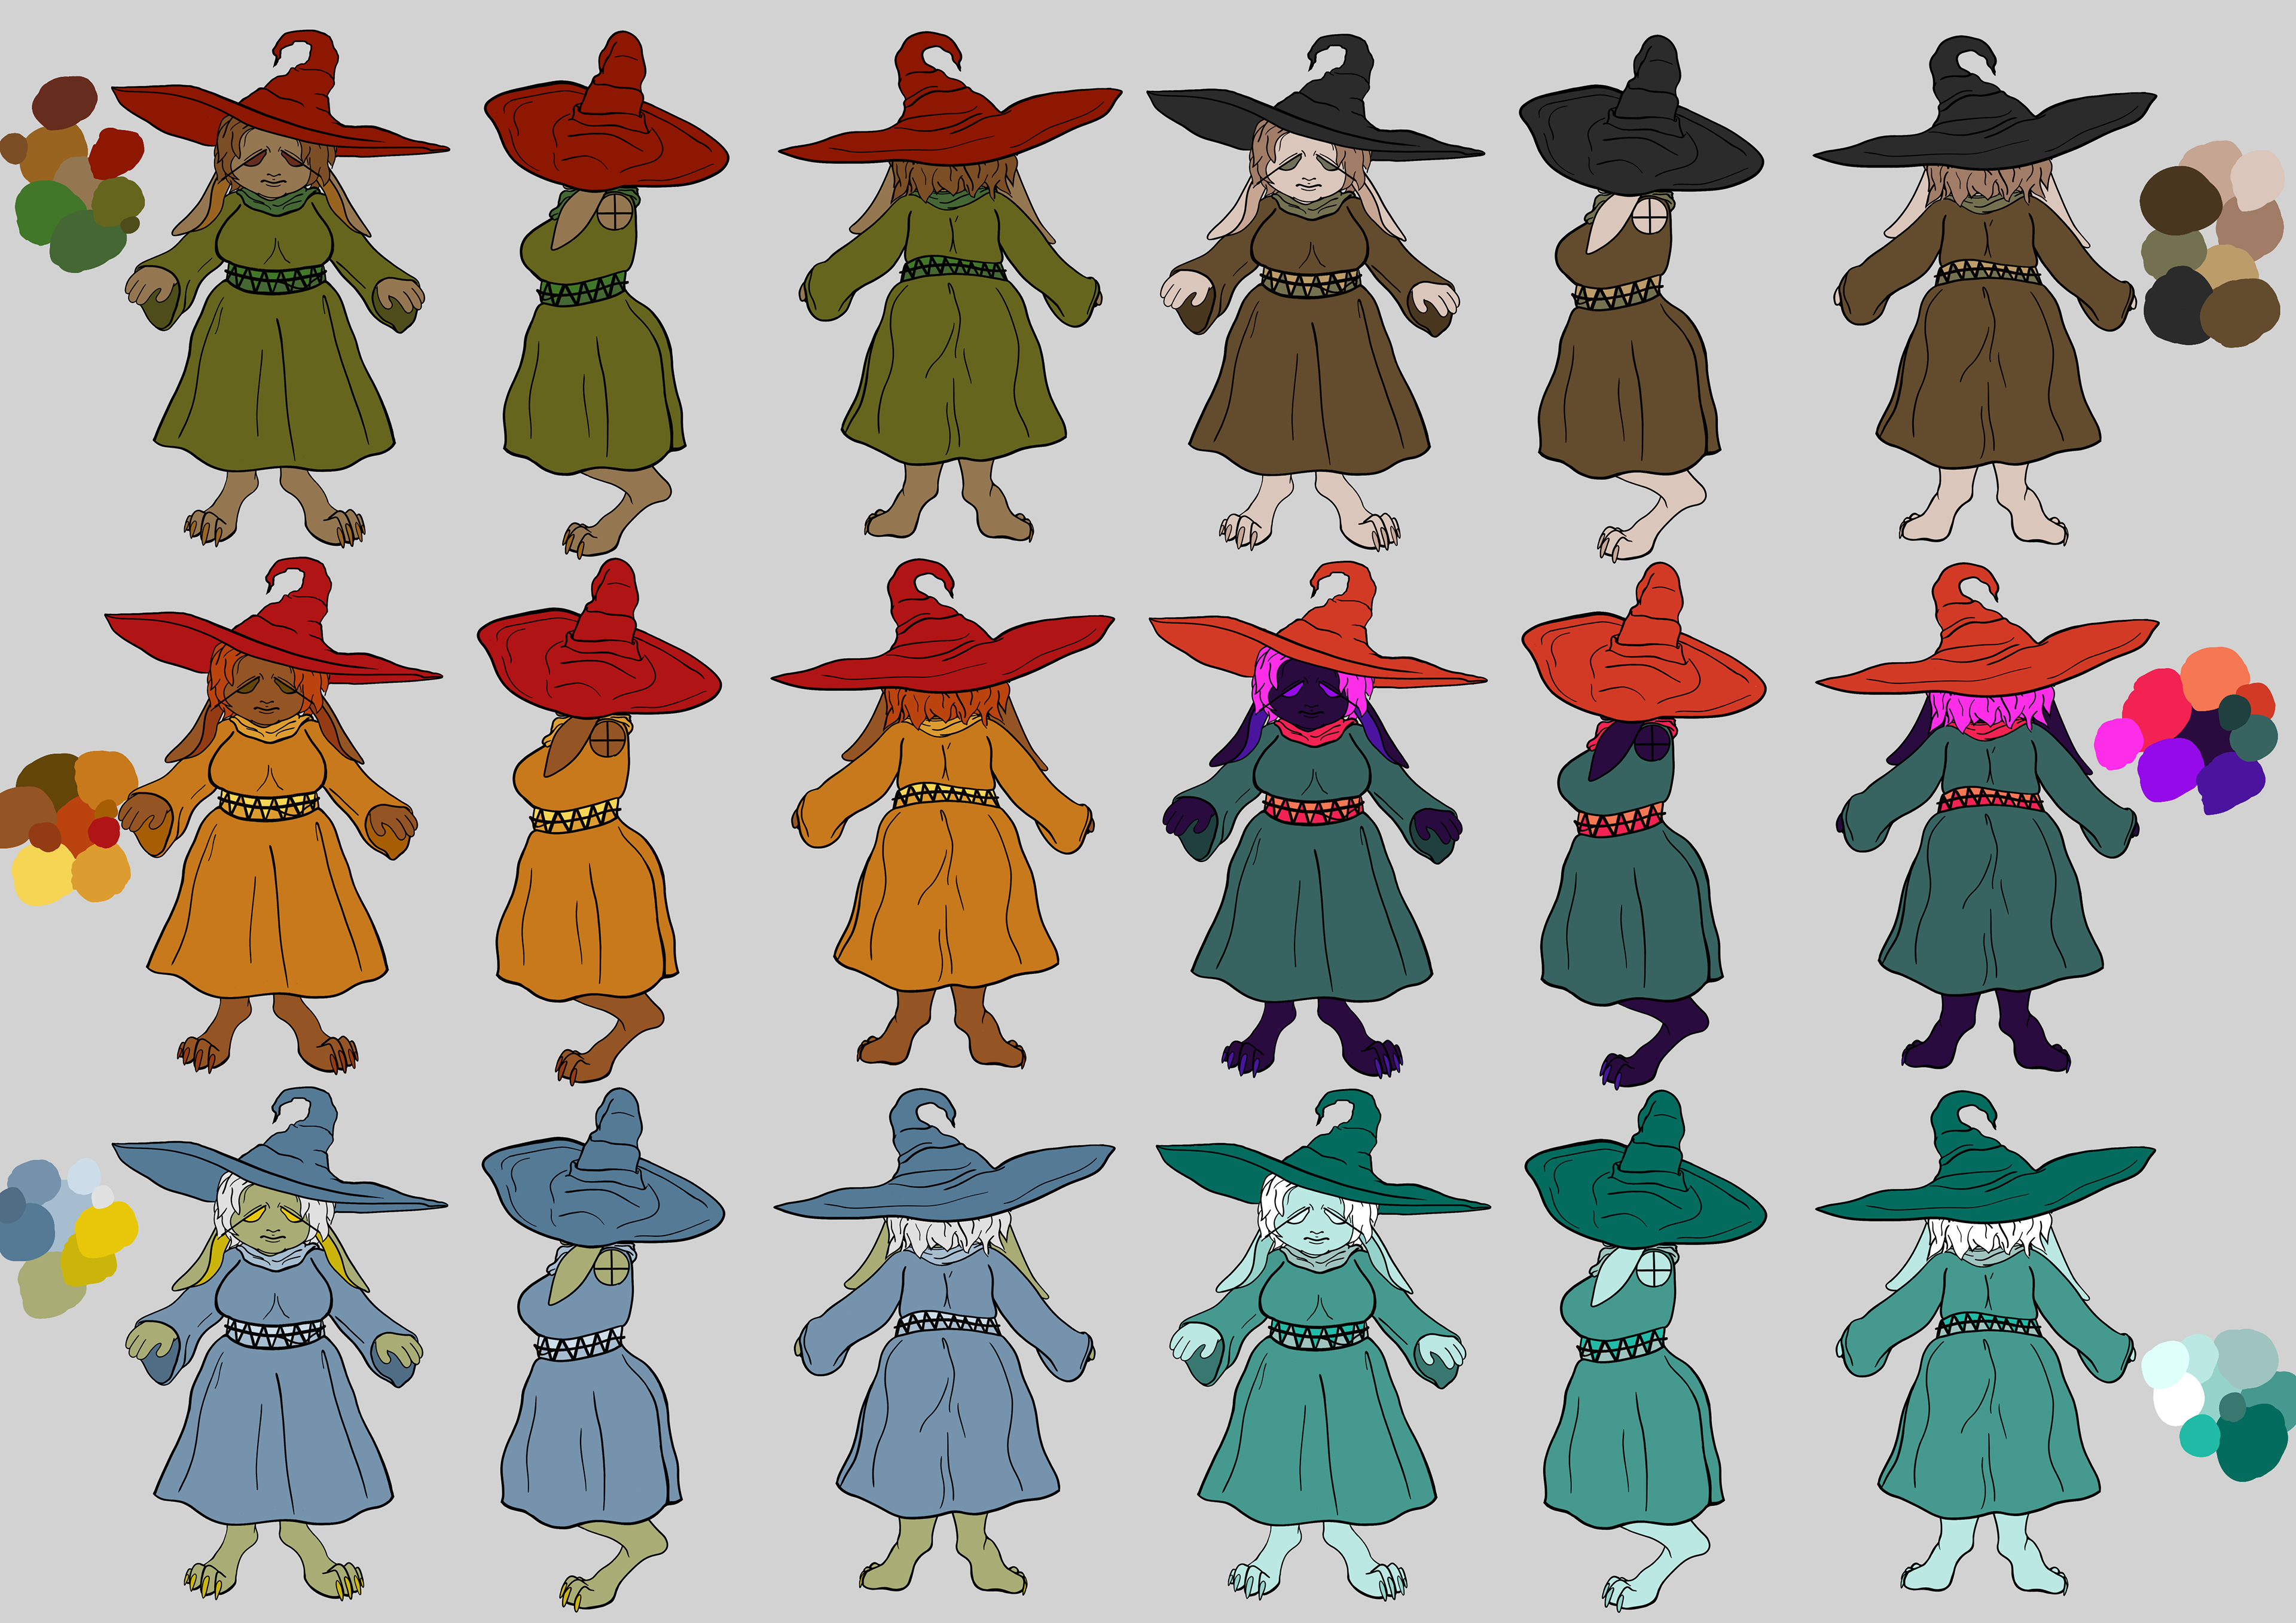2296x1623 pixels.
Task: Pick the pale yellow swatch in the orange witch palette
Action: [x=42, y=874]
